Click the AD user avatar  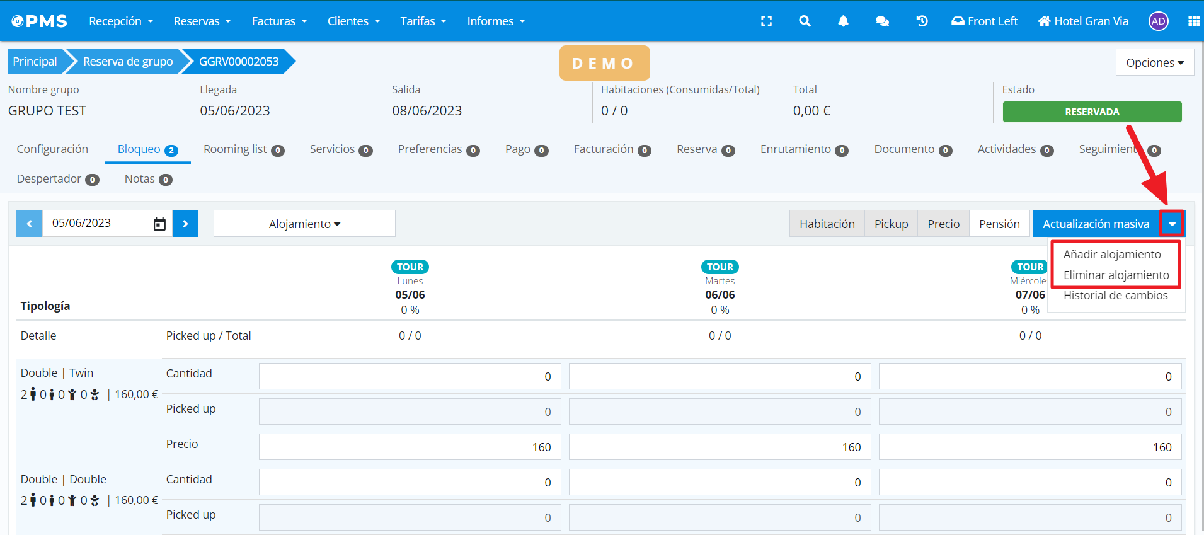coord(1158,21)
